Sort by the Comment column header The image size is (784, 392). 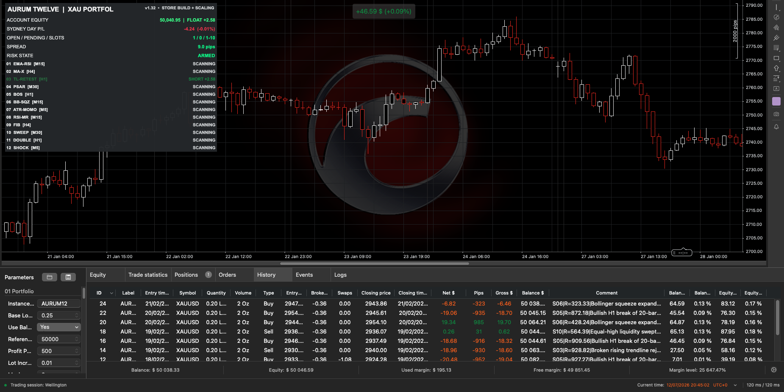[606, 293]
